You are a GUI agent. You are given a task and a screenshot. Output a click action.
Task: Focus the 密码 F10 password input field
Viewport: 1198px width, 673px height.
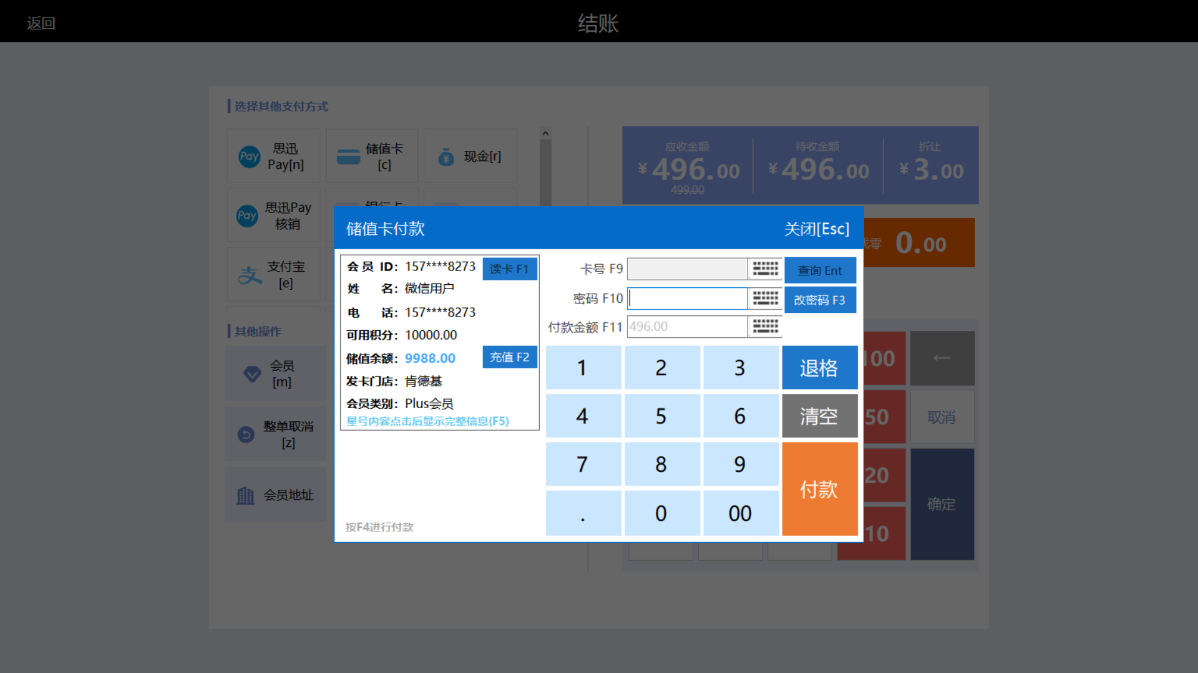687,298
